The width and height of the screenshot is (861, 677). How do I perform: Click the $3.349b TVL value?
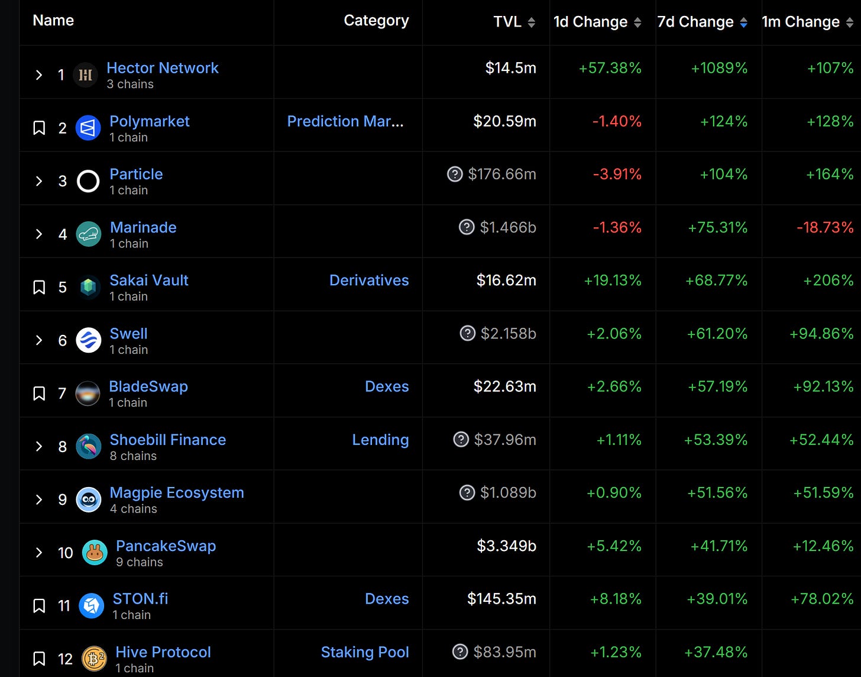point(507,546)
